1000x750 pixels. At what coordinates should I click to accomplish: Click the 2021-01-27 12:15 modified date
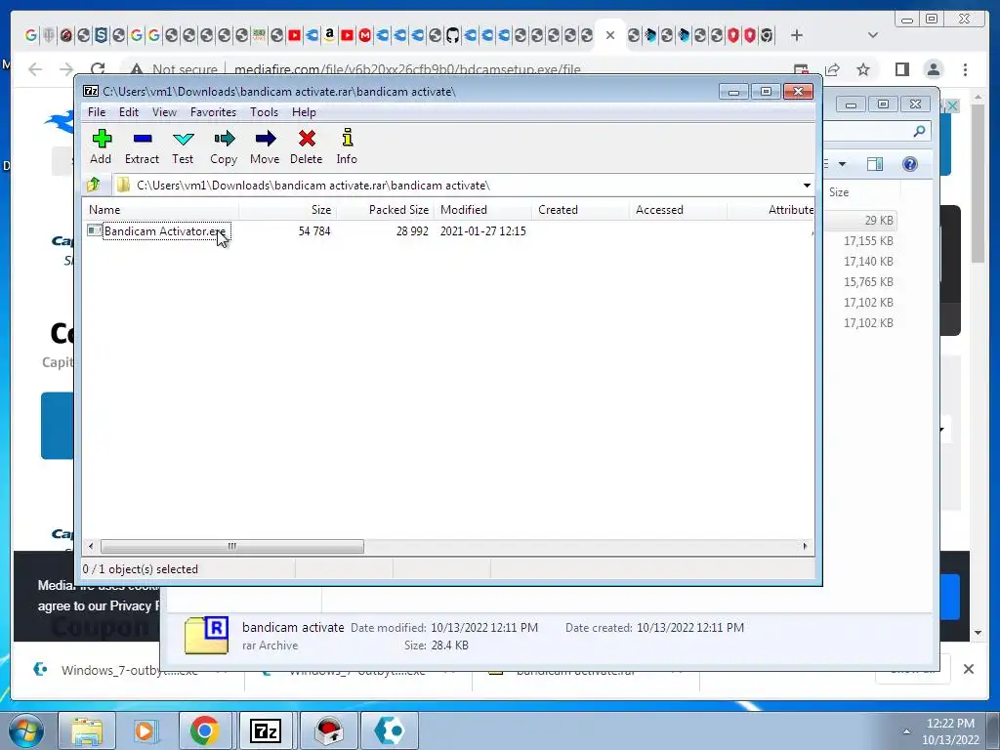(x=482, y=230)
